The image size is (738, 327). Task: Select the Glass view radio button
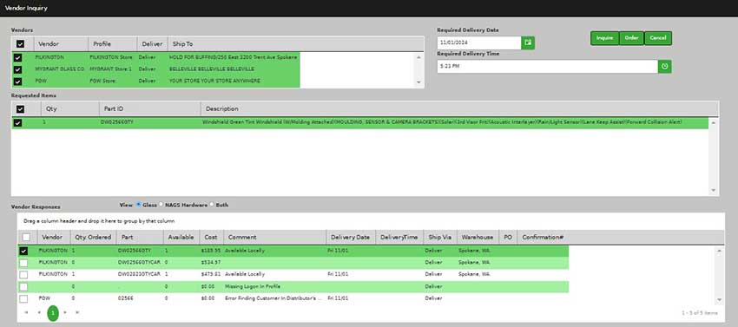(138, 205)
